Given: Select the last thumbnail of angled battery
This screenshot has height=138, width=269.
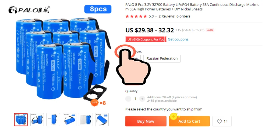Looking at the screenshot, I should pyautogui.click(x=102, y=120).
